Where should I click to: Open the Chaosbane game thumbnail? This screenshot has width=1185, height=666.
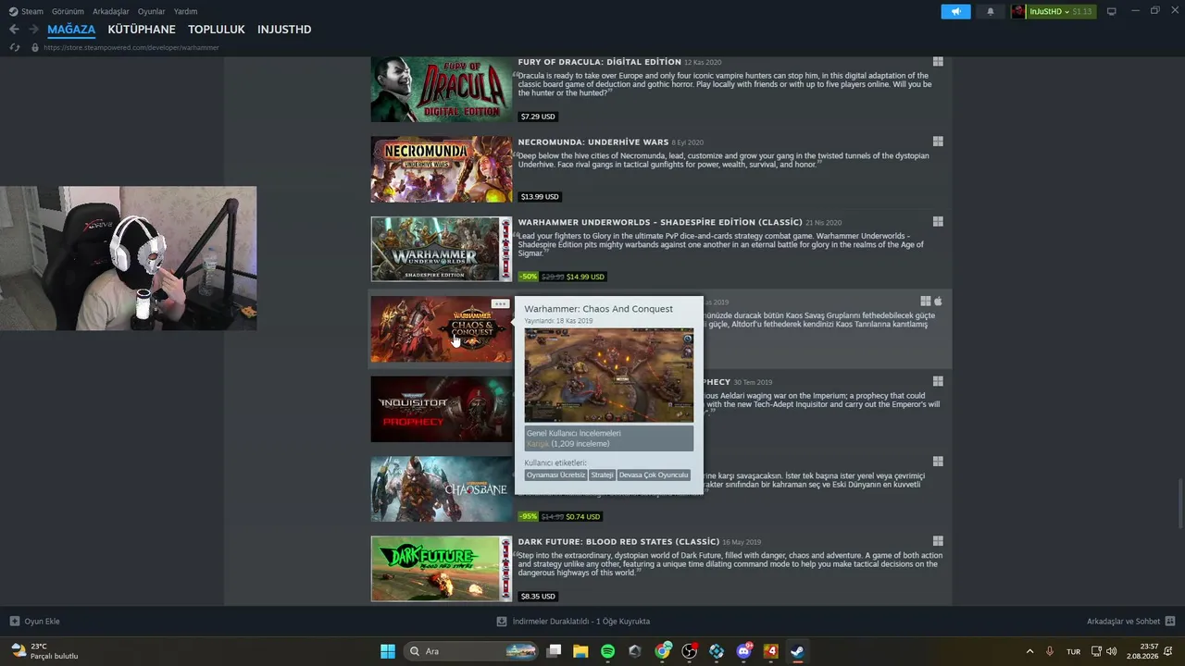[x=442, y=488]
